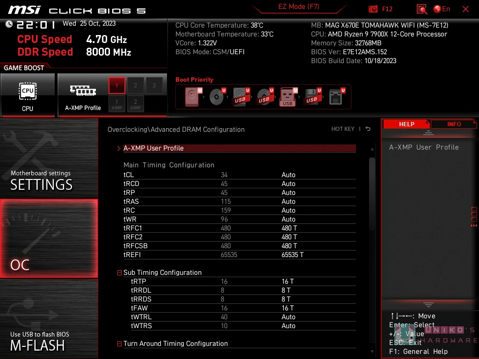Open the A-XMP User Profile submenu
Image resolution: width=479 pixels, height=359 pixels.
[153, 148]
